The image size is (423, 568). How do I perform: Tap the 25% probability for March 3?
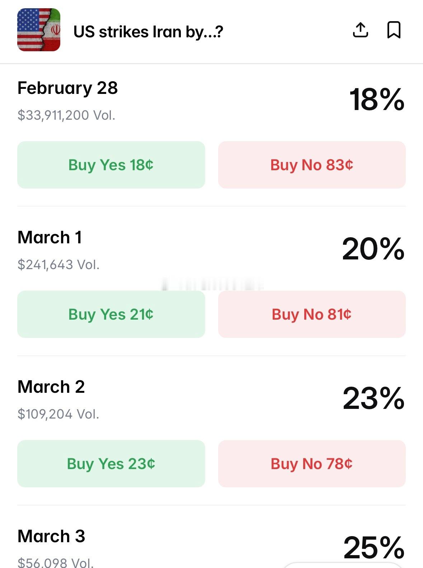pos(373,548)
